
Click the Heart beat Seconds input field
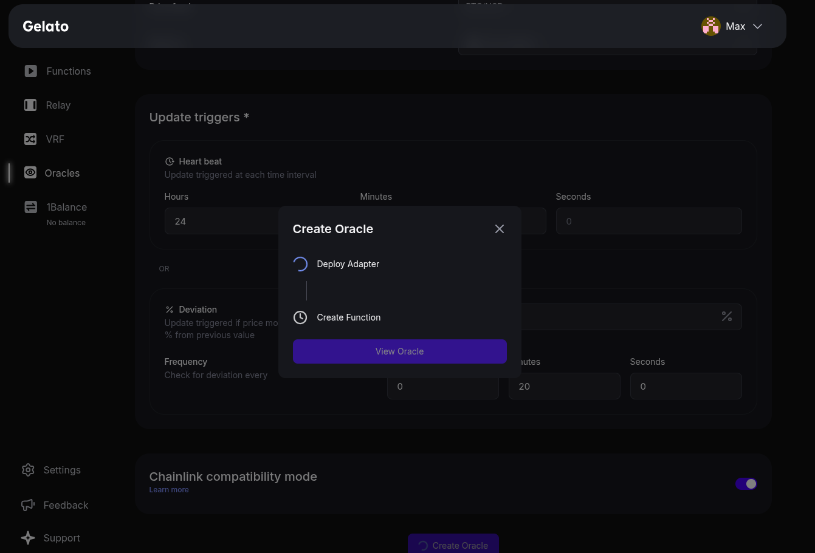pyautogui.click(x=649, y=221)
